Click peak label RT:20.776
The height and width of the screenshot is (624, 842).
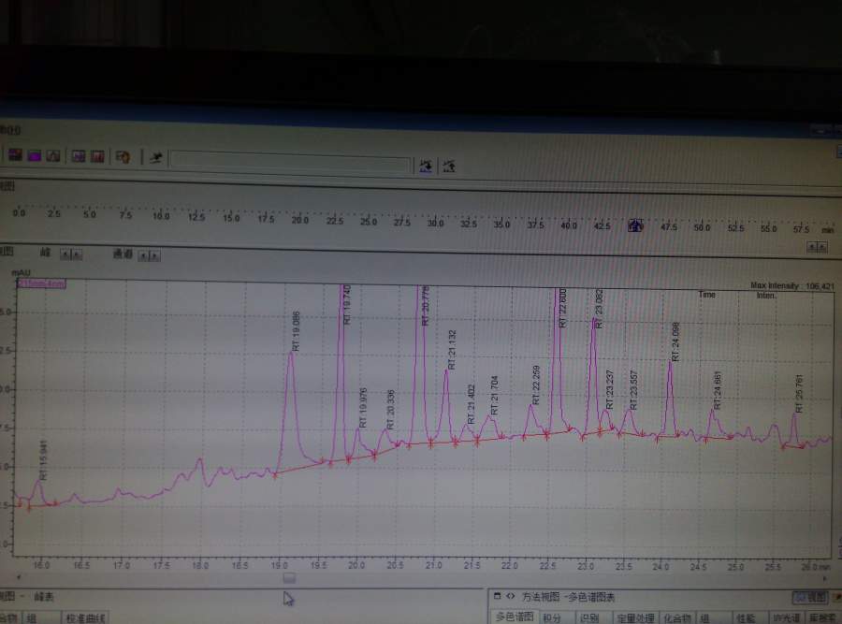[426, 306]
